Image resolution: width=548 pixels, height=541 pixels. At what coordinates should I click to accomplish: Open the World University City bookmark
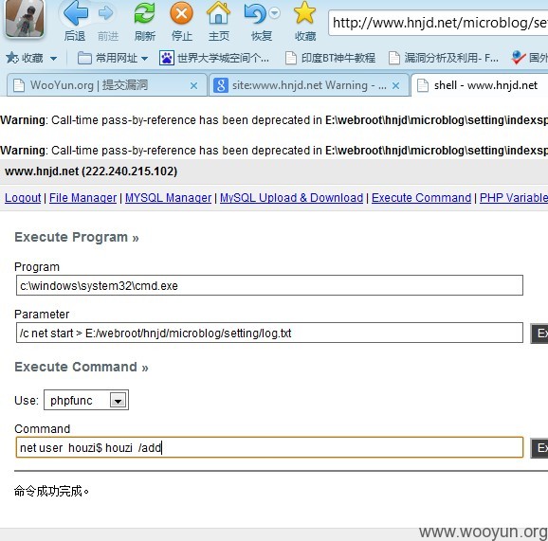[214, 58]
